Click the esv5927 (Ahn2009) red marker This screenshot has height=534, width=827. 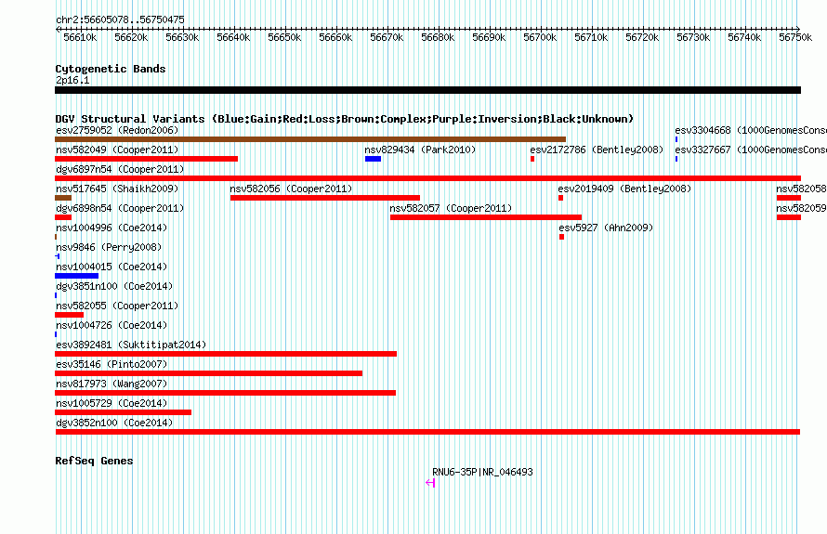tap(561, 237)
